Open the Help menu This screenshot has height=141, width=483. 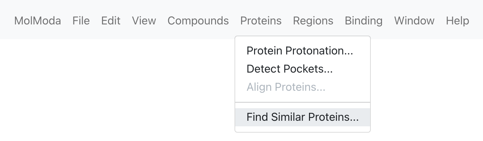[457, 21]
